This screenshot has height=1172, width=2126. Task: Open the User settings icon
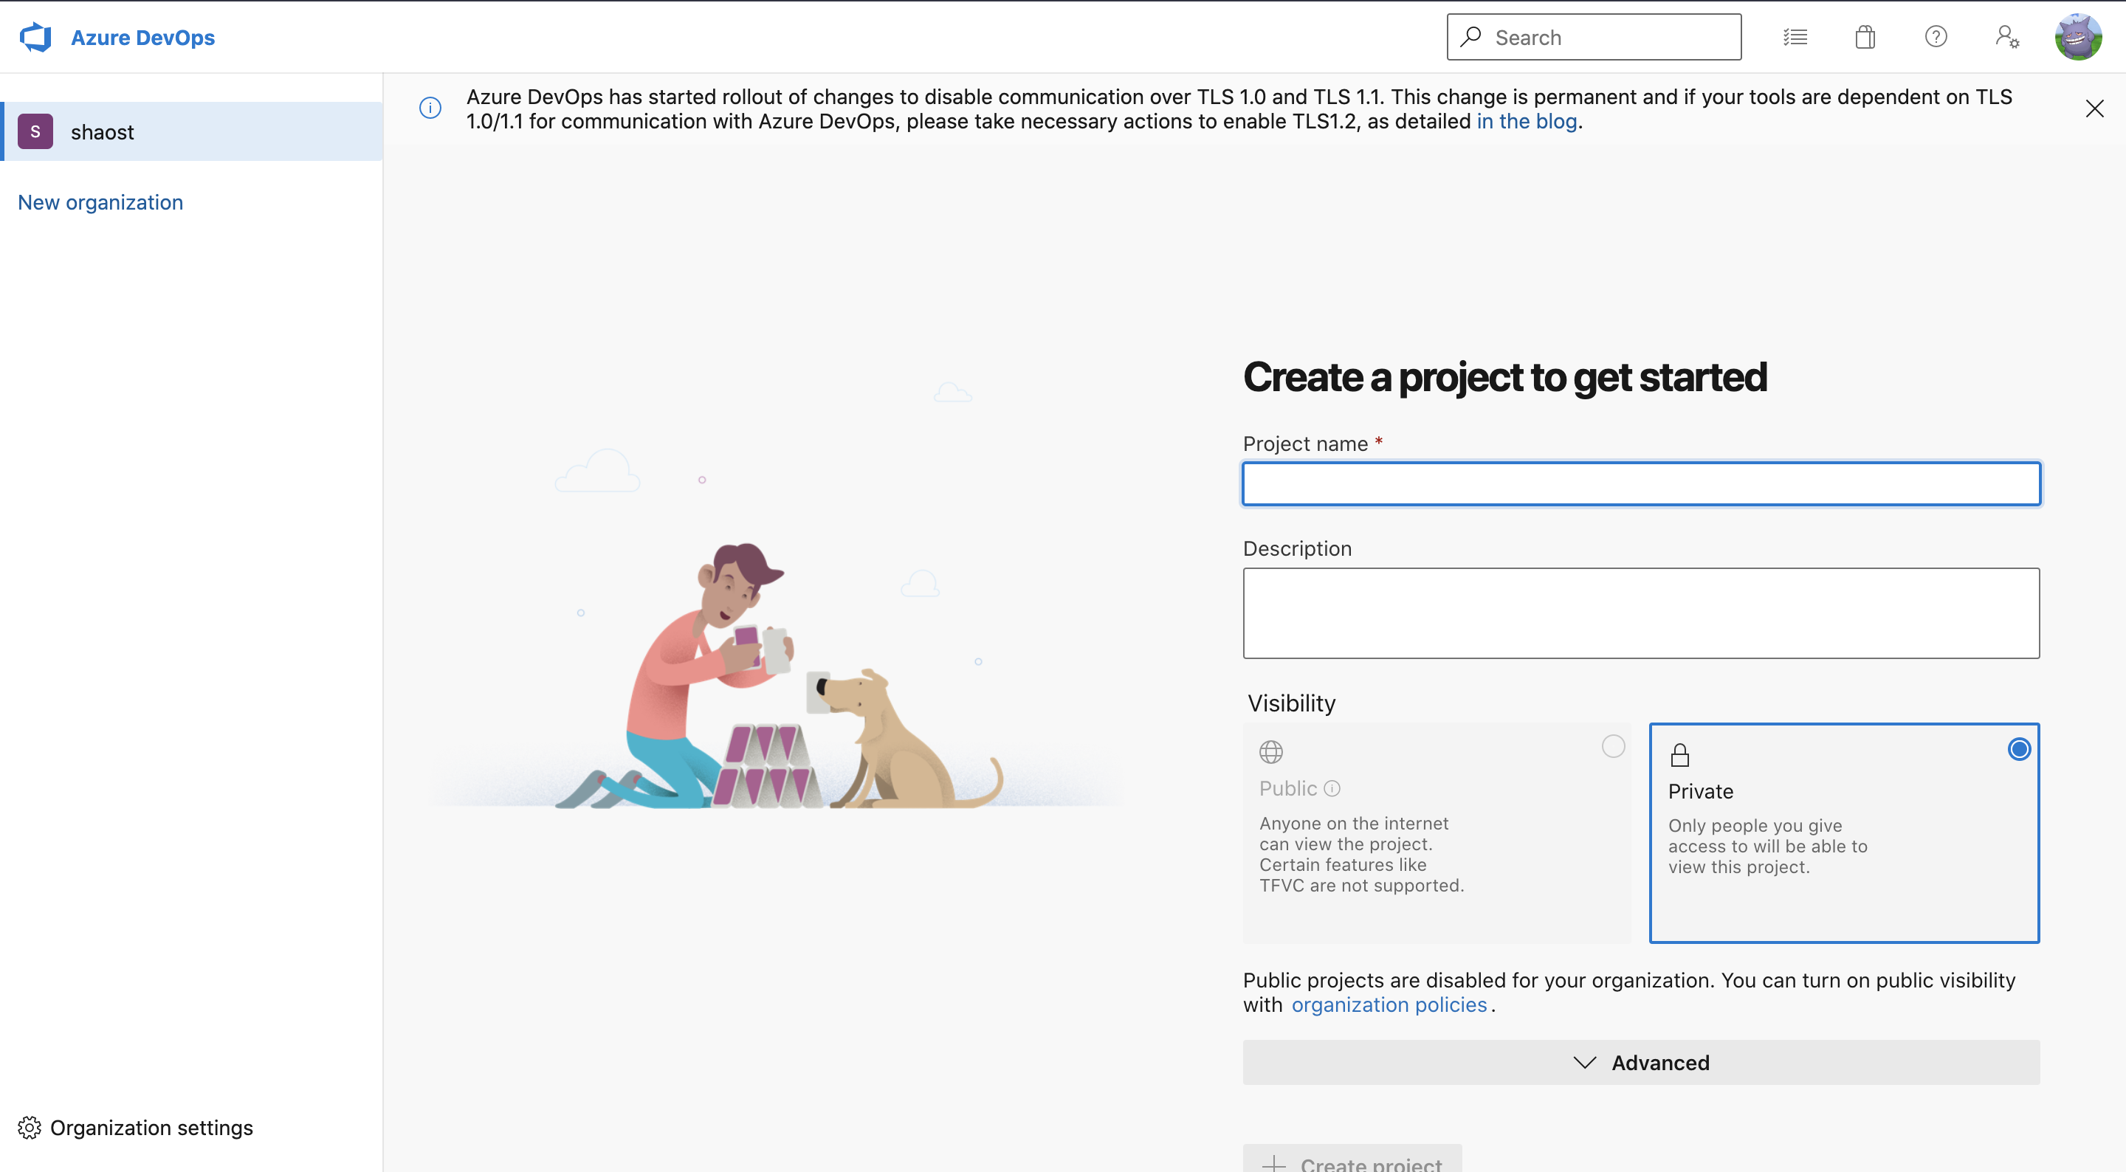[2007, 37]
